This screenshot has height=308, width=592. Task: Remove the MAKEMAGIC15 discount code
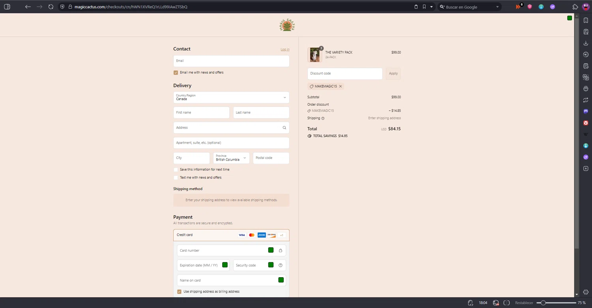(340, 86)
